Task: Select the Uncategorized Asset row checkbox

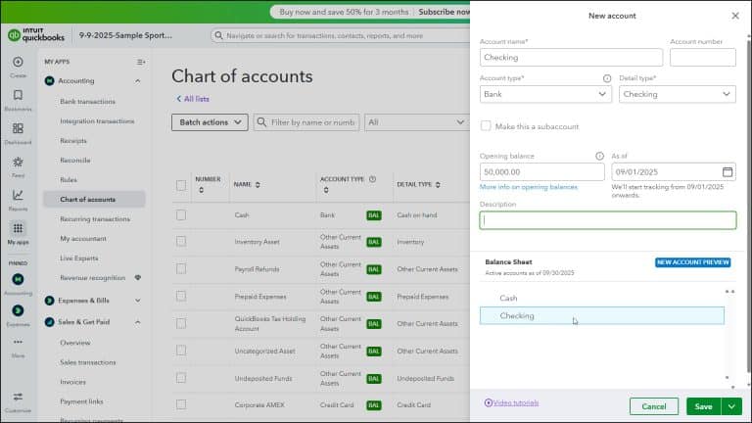Action: pyautogui.click(x=181, y=351)
